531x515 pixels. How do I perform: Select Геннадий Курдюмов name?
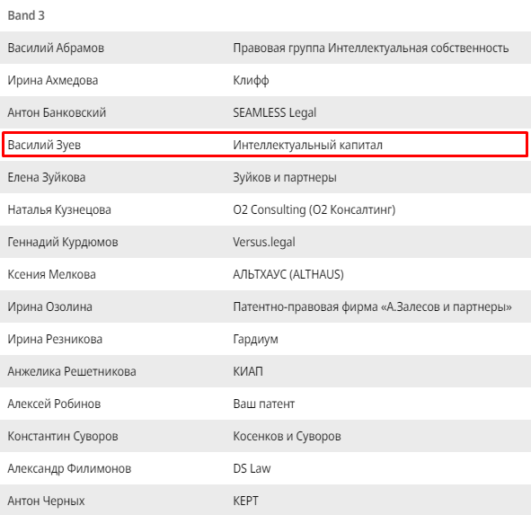63,242
